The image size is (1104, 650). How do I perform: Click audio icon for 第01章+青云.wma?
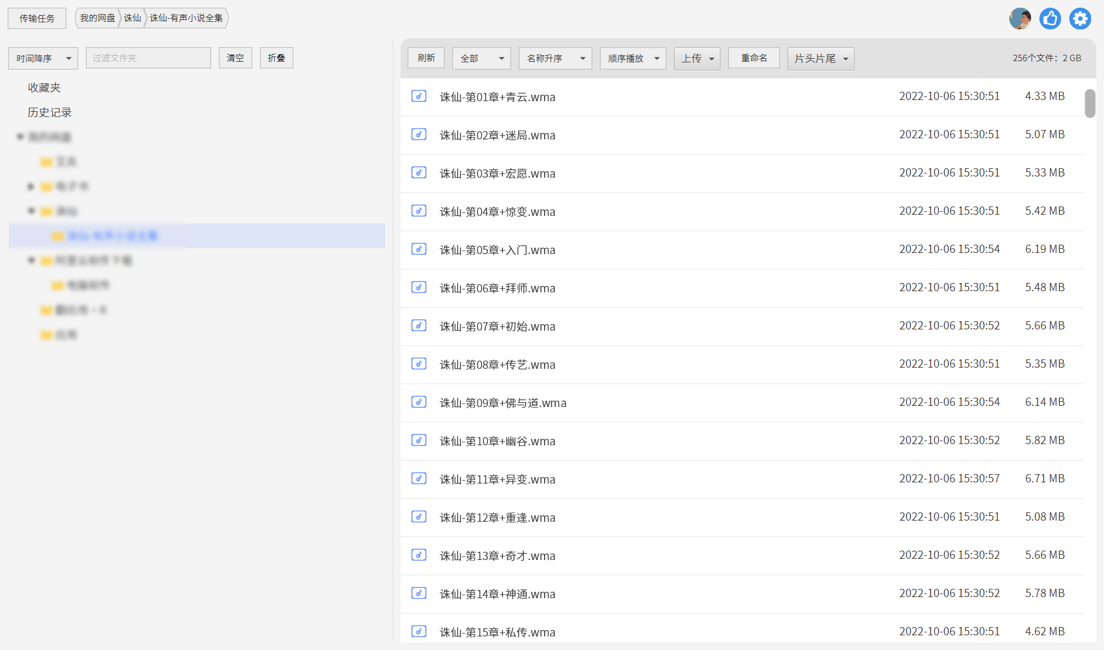[x=419, y=96]
